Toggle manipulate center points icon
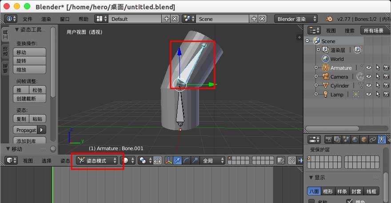The height and width of the screenshot is (203, 391). (157, 161)
